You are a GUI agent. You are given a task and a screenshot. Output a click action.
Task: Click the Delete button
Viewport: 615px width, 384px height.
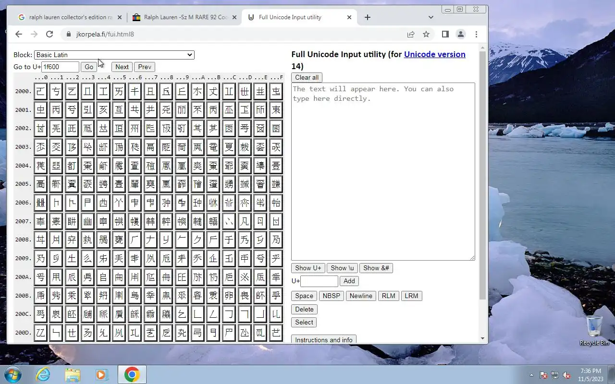[304, 309]
